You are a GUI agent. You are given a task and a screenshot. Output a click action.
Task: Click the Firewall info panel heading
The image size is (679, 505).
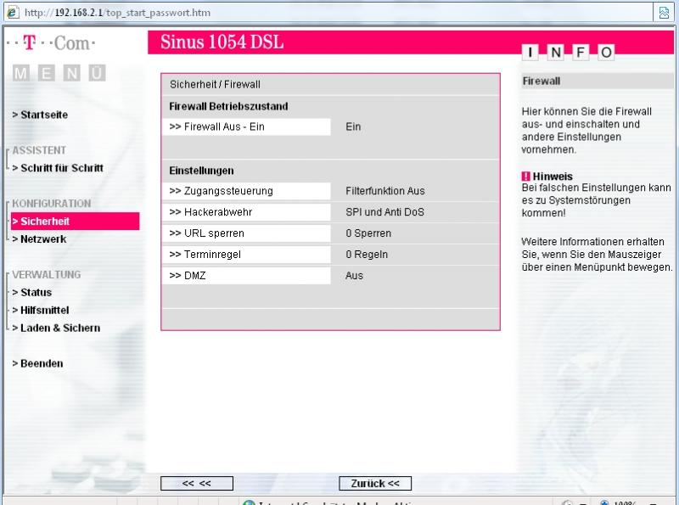tap(542, 81)
